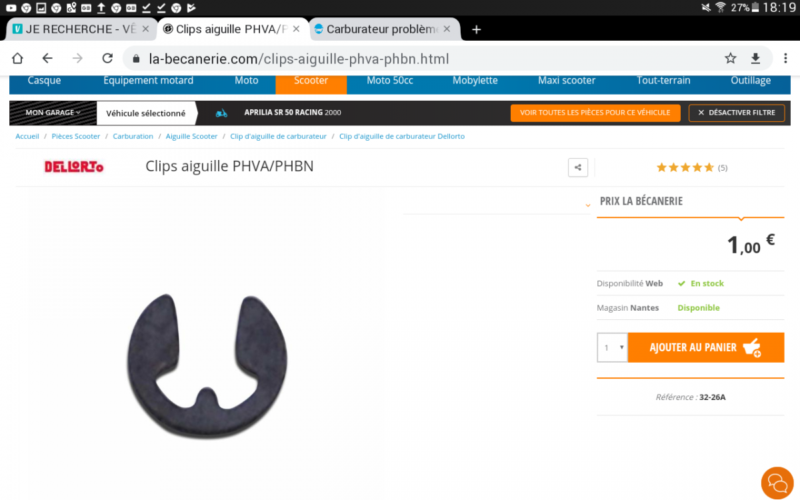
Task: Click VOIR TOUTES LES PIÈCES POUR CE VÉHICULE
Action: coord(595,113)
